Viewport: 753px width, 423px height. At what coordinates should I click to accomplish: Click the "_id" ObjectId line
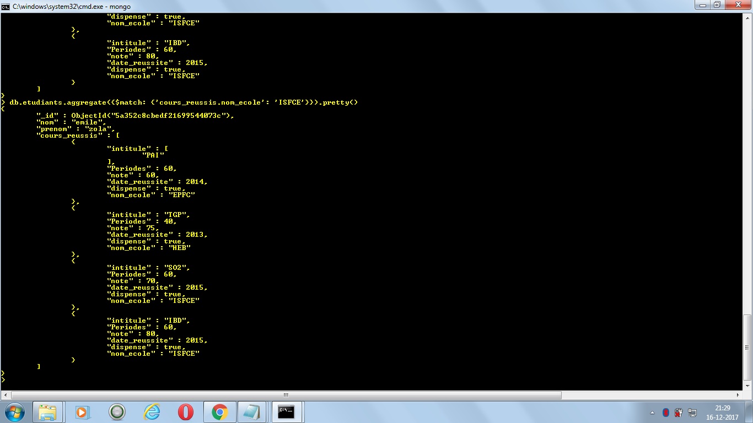pyautogui.click(x=135, y=116)
